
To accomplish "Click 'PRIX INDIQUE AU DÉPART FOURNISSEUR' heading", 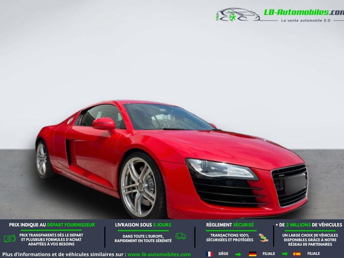I will click(52, 225).
